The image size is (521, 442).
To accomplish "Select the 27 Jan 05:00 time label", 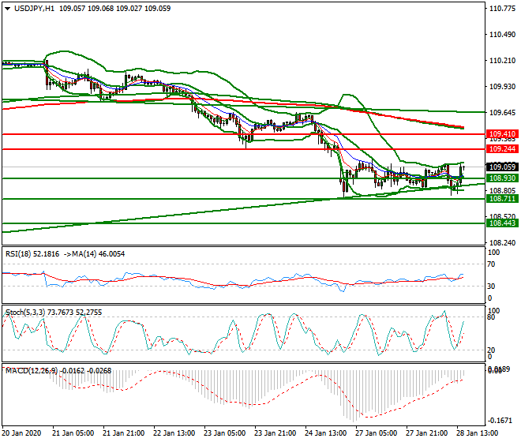I will [x=376, y=433].
